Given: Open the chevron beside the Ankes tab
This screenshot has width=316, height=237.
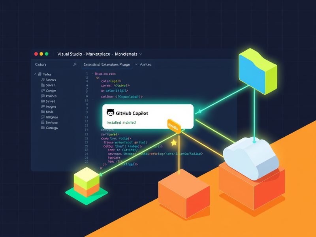Looking at the screenshot, I should 136,64.
